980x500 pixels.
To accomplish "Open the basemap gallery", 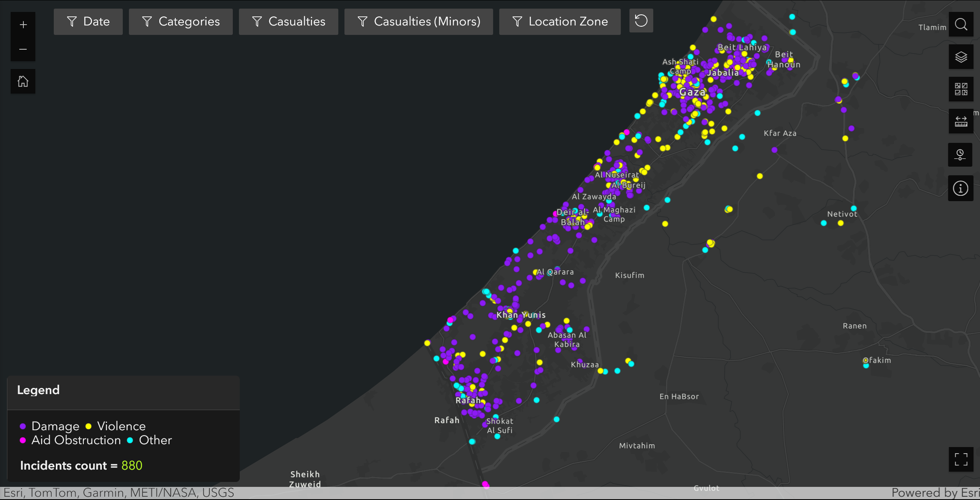I will (x=961, y=89).
